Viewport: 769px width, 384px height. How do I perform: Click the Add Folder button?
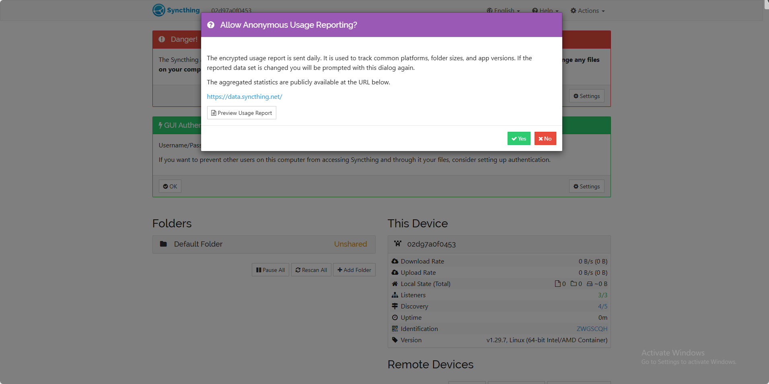point(354,270)
